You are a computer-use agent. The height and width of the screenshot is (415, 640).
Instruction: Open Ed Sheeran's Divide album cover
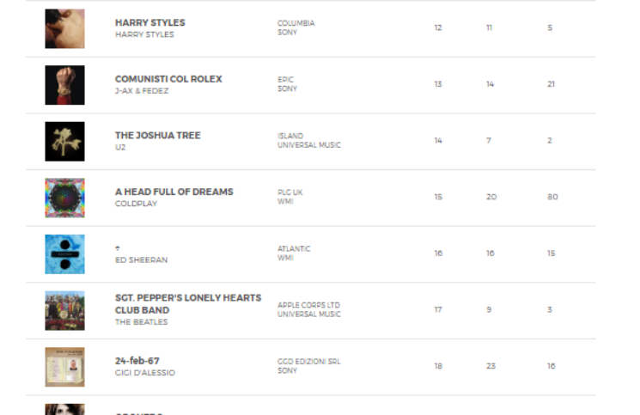tap(64, 254)
